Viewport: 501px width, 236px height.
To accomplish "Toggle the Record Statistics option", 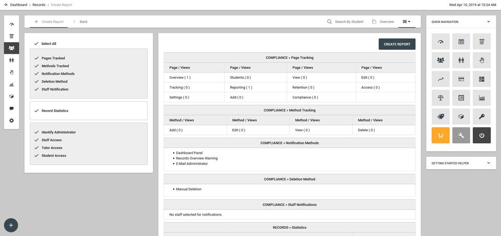I will [x=51, y=110].
